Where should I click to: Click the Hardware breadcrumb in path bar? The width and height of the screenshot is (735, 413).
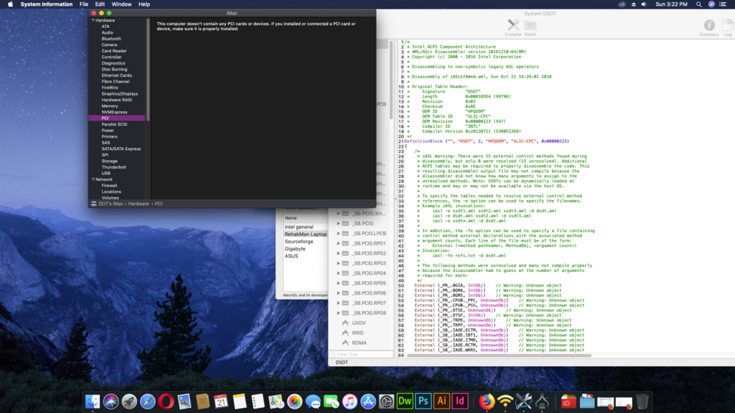click(x=140, y=204)
